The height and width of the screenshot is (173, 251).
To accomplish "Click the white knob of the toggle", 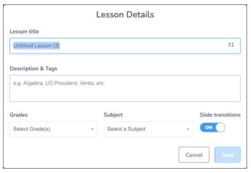I will [x=220, y=128].
